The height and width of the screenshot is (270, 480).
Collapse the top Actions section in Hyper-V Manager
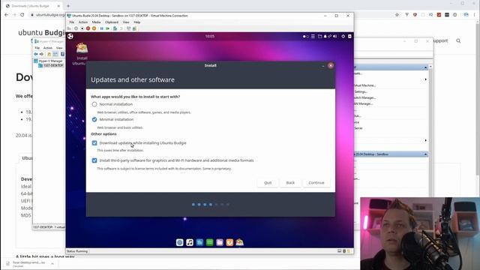pos(425,67)
